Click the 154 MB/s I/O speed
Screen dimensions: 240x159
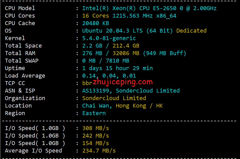(95, 143)
